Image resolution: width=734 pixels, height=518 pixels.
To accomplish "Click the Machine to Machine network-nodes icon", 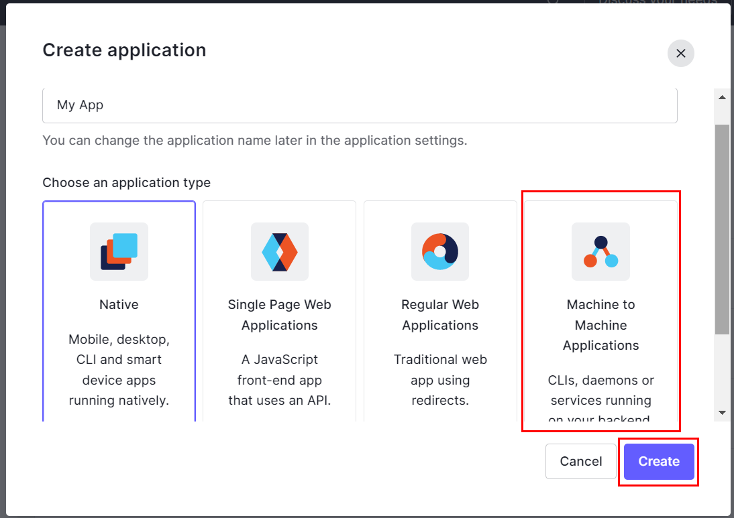I will [600, 251].
